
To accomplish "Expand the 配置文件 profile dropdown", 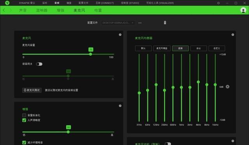I will 118,23.
